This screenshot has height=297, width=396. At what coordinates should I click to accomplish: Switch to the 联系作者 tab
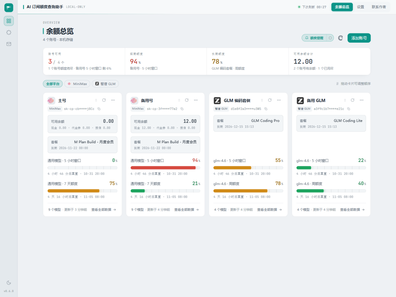[x=379, y=7]
